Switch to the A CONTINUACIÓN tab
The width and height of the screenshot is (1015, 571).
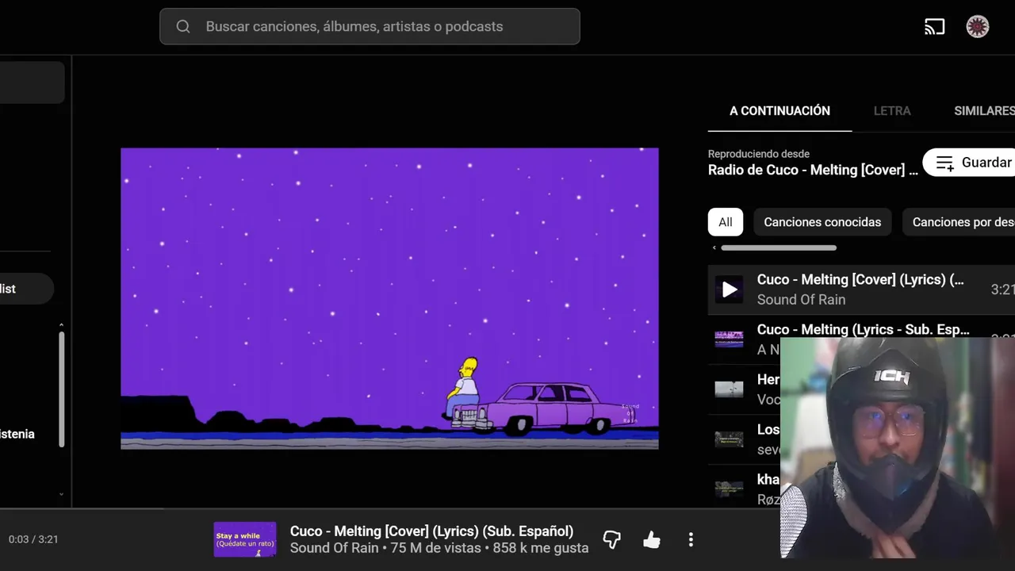point(779,111)
